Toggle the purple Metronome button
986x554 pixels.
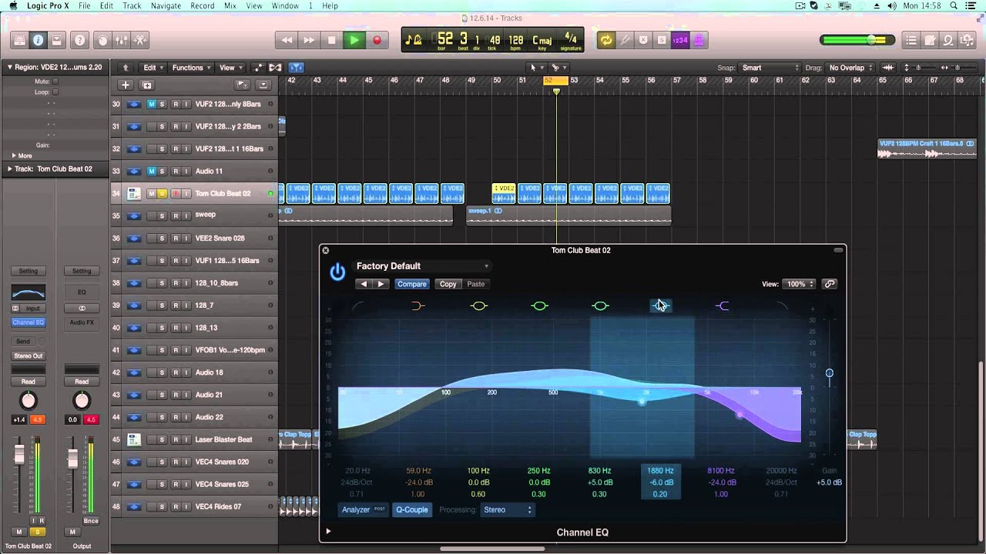699,40
